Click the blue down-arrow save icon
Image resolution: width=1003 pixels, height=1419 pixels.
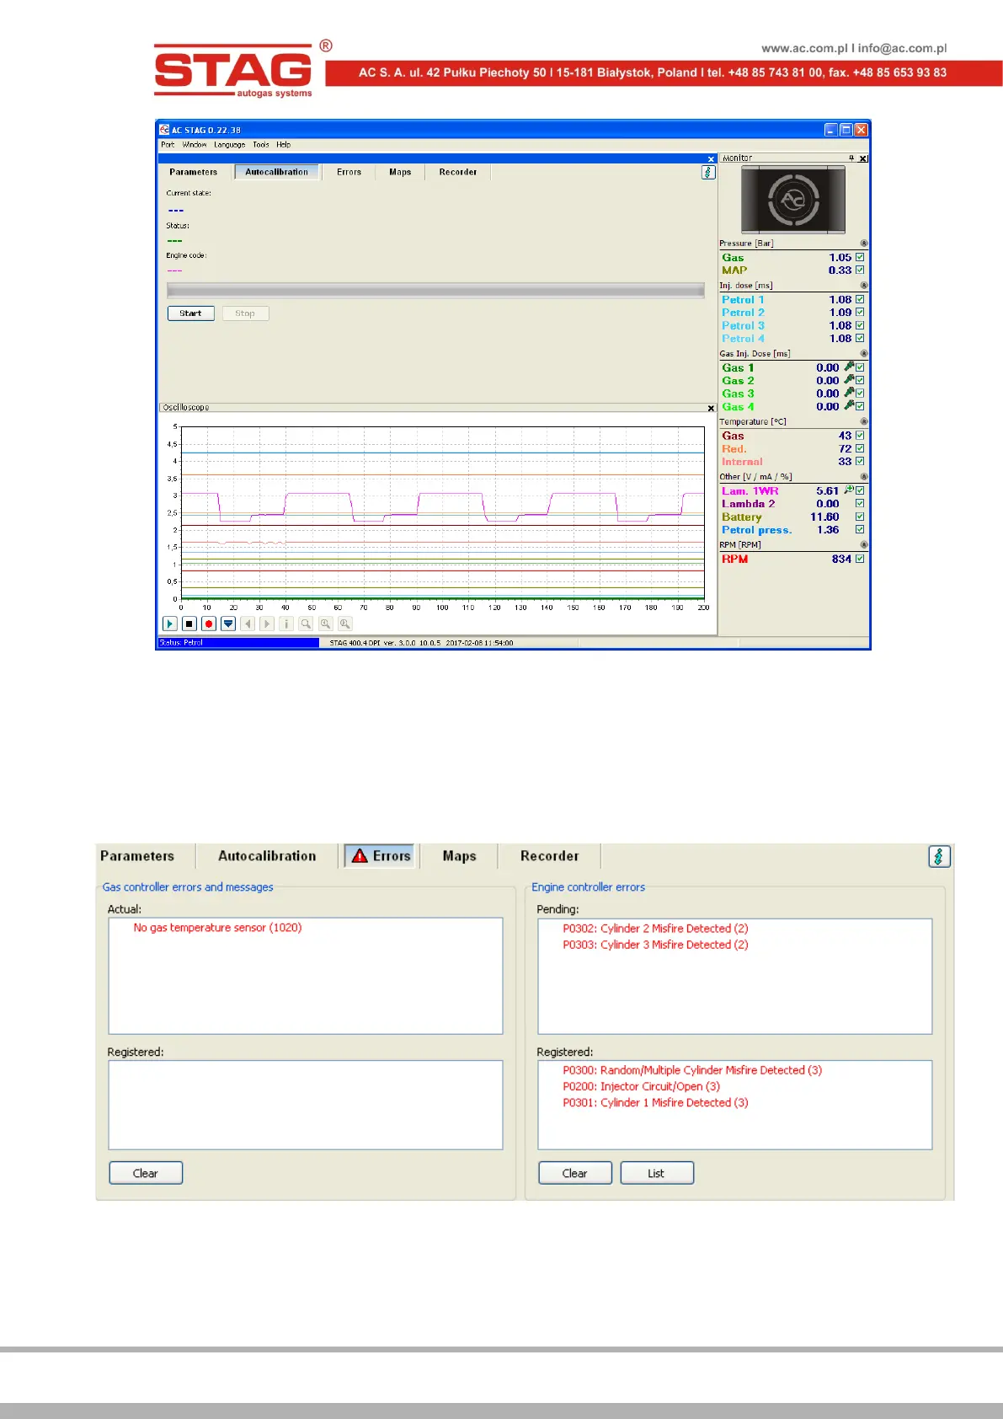pos(228,624)
